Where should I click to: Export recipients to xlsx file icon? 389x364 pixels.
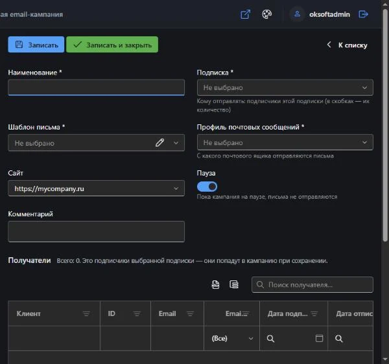click(215, 284)
